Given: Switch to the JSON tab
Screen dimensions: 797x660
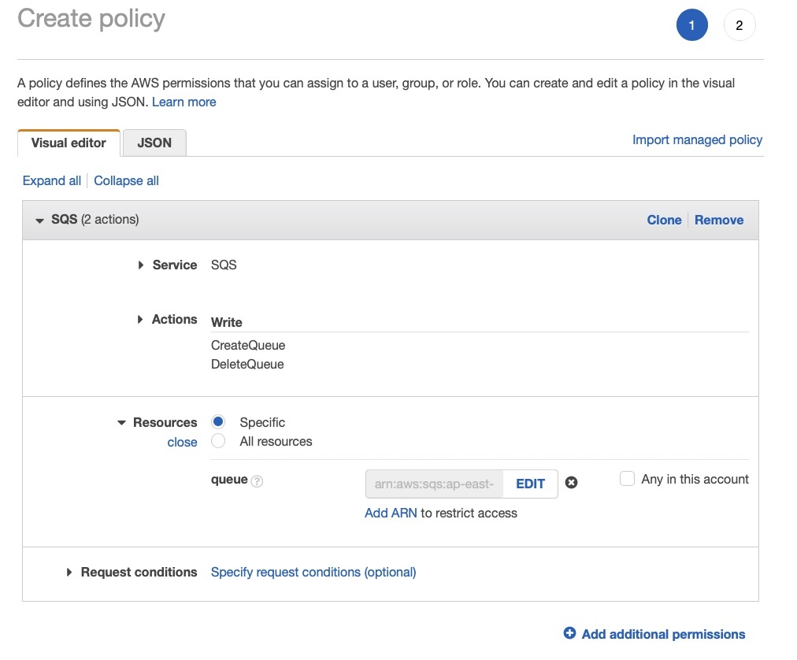Looking at the screenshot, I should 154,143.
